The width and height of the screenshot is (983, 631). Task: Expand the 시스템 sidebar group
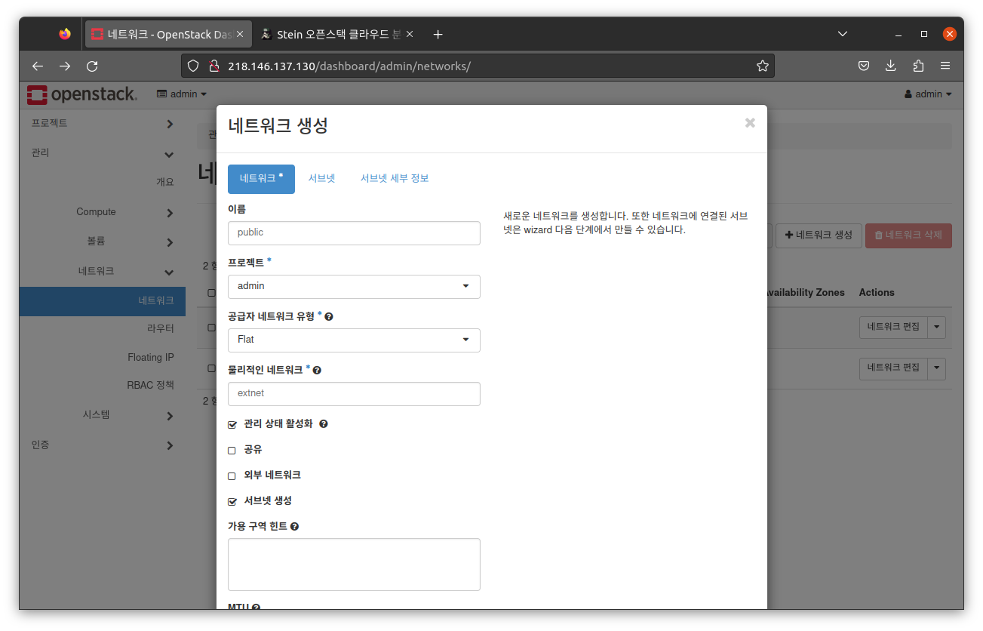103,414
